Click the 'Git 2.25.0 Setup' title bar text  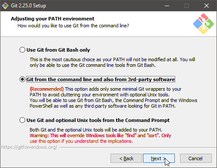[x=29, y=6]
